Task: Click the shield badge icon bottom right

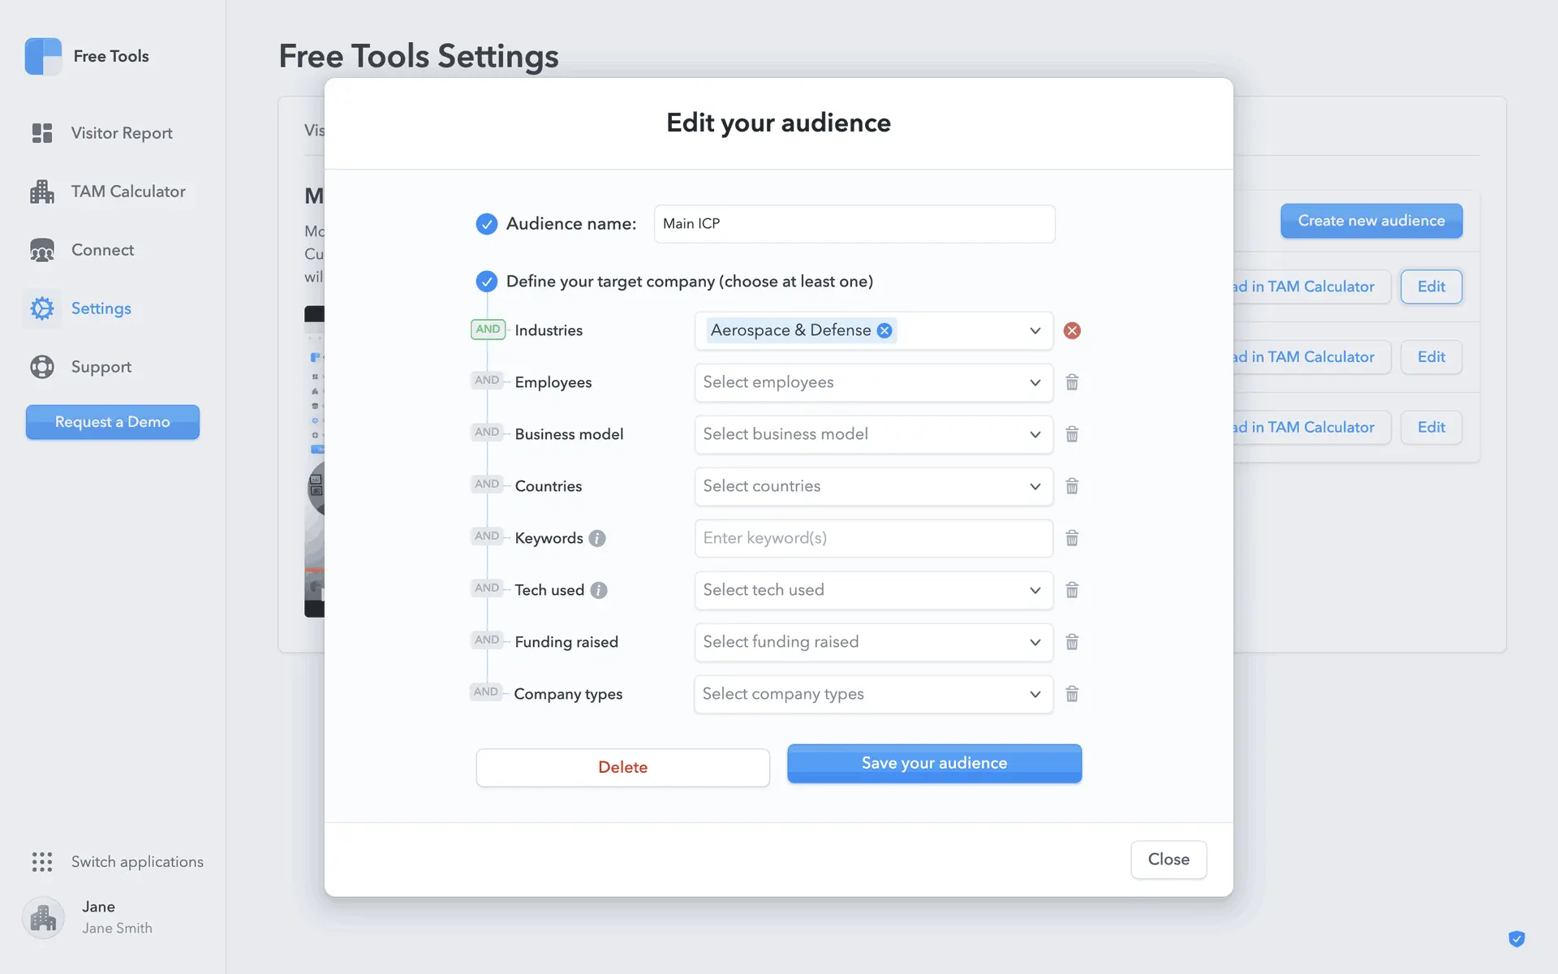Action: coord(1517,939)
